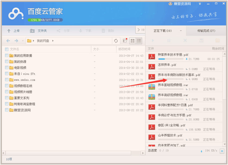Switch to the 传输完成 (27) tab
The image size is (228, 165).
click(x=206, y=31)
